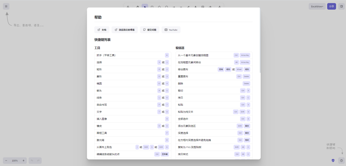Toggle the sidebar panel button

[x=341, y=6]
